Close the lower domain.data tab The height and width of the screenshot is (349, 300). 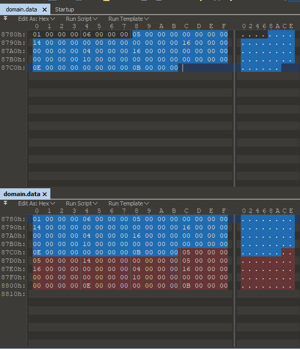[45, 194]
